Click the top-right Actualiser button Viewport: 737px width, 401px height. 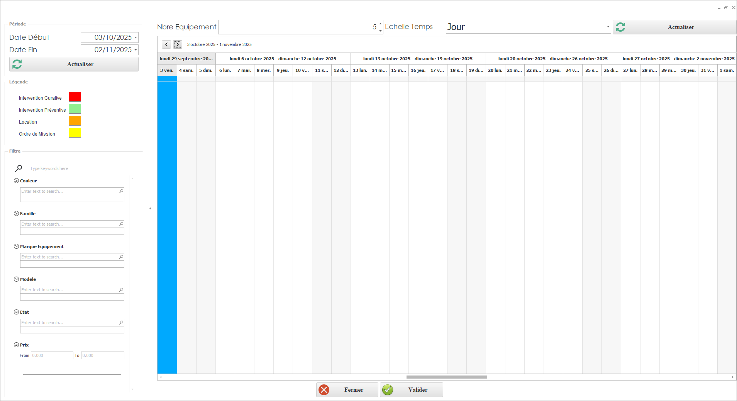pos(674,27)
